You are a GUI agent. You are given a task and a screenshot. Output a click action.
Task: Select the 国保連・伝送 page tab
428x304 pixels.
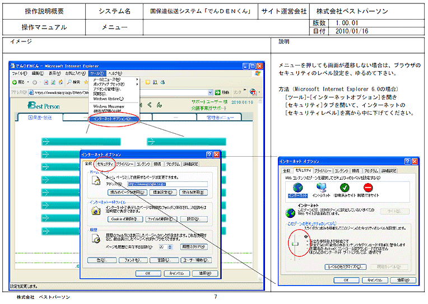click(40, 118)
